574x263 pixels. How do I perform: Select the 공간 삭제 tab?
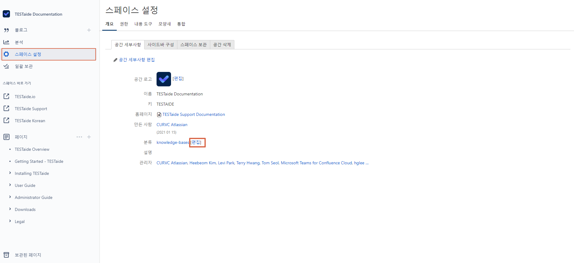pyautogui.click(x=222, y=45)
